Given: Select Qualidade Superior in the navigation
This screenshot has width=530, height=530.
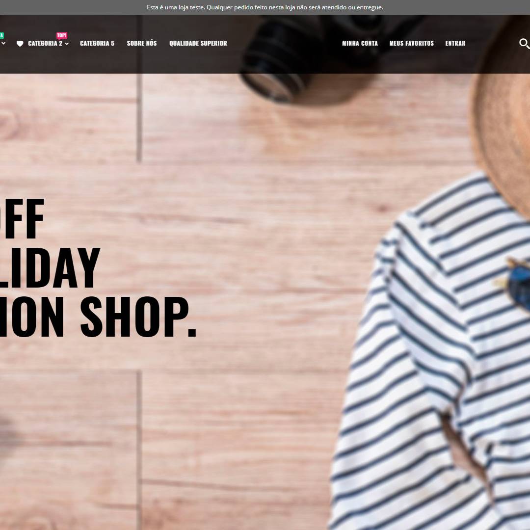Looking at the screenshot, I should [x=198, y=43].
